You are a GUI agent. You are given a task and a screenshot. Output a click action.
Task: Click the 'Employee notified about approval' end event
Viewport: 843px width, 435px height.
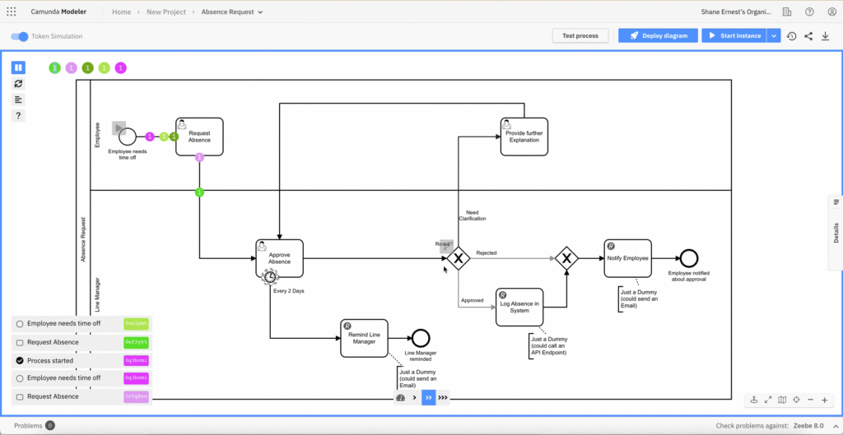point(689,258)
